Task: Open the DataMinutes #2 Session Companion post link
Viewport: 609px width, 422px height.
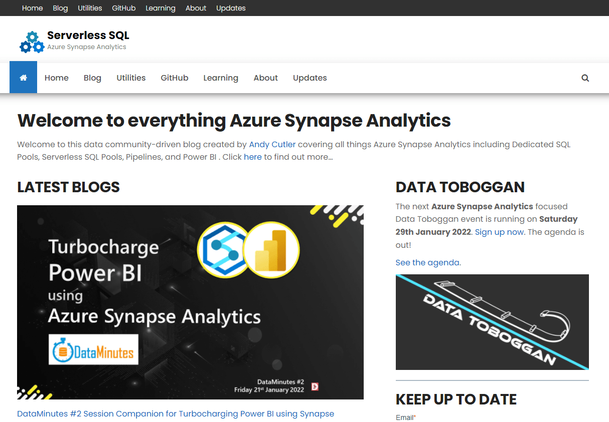Action: [175, 413]
